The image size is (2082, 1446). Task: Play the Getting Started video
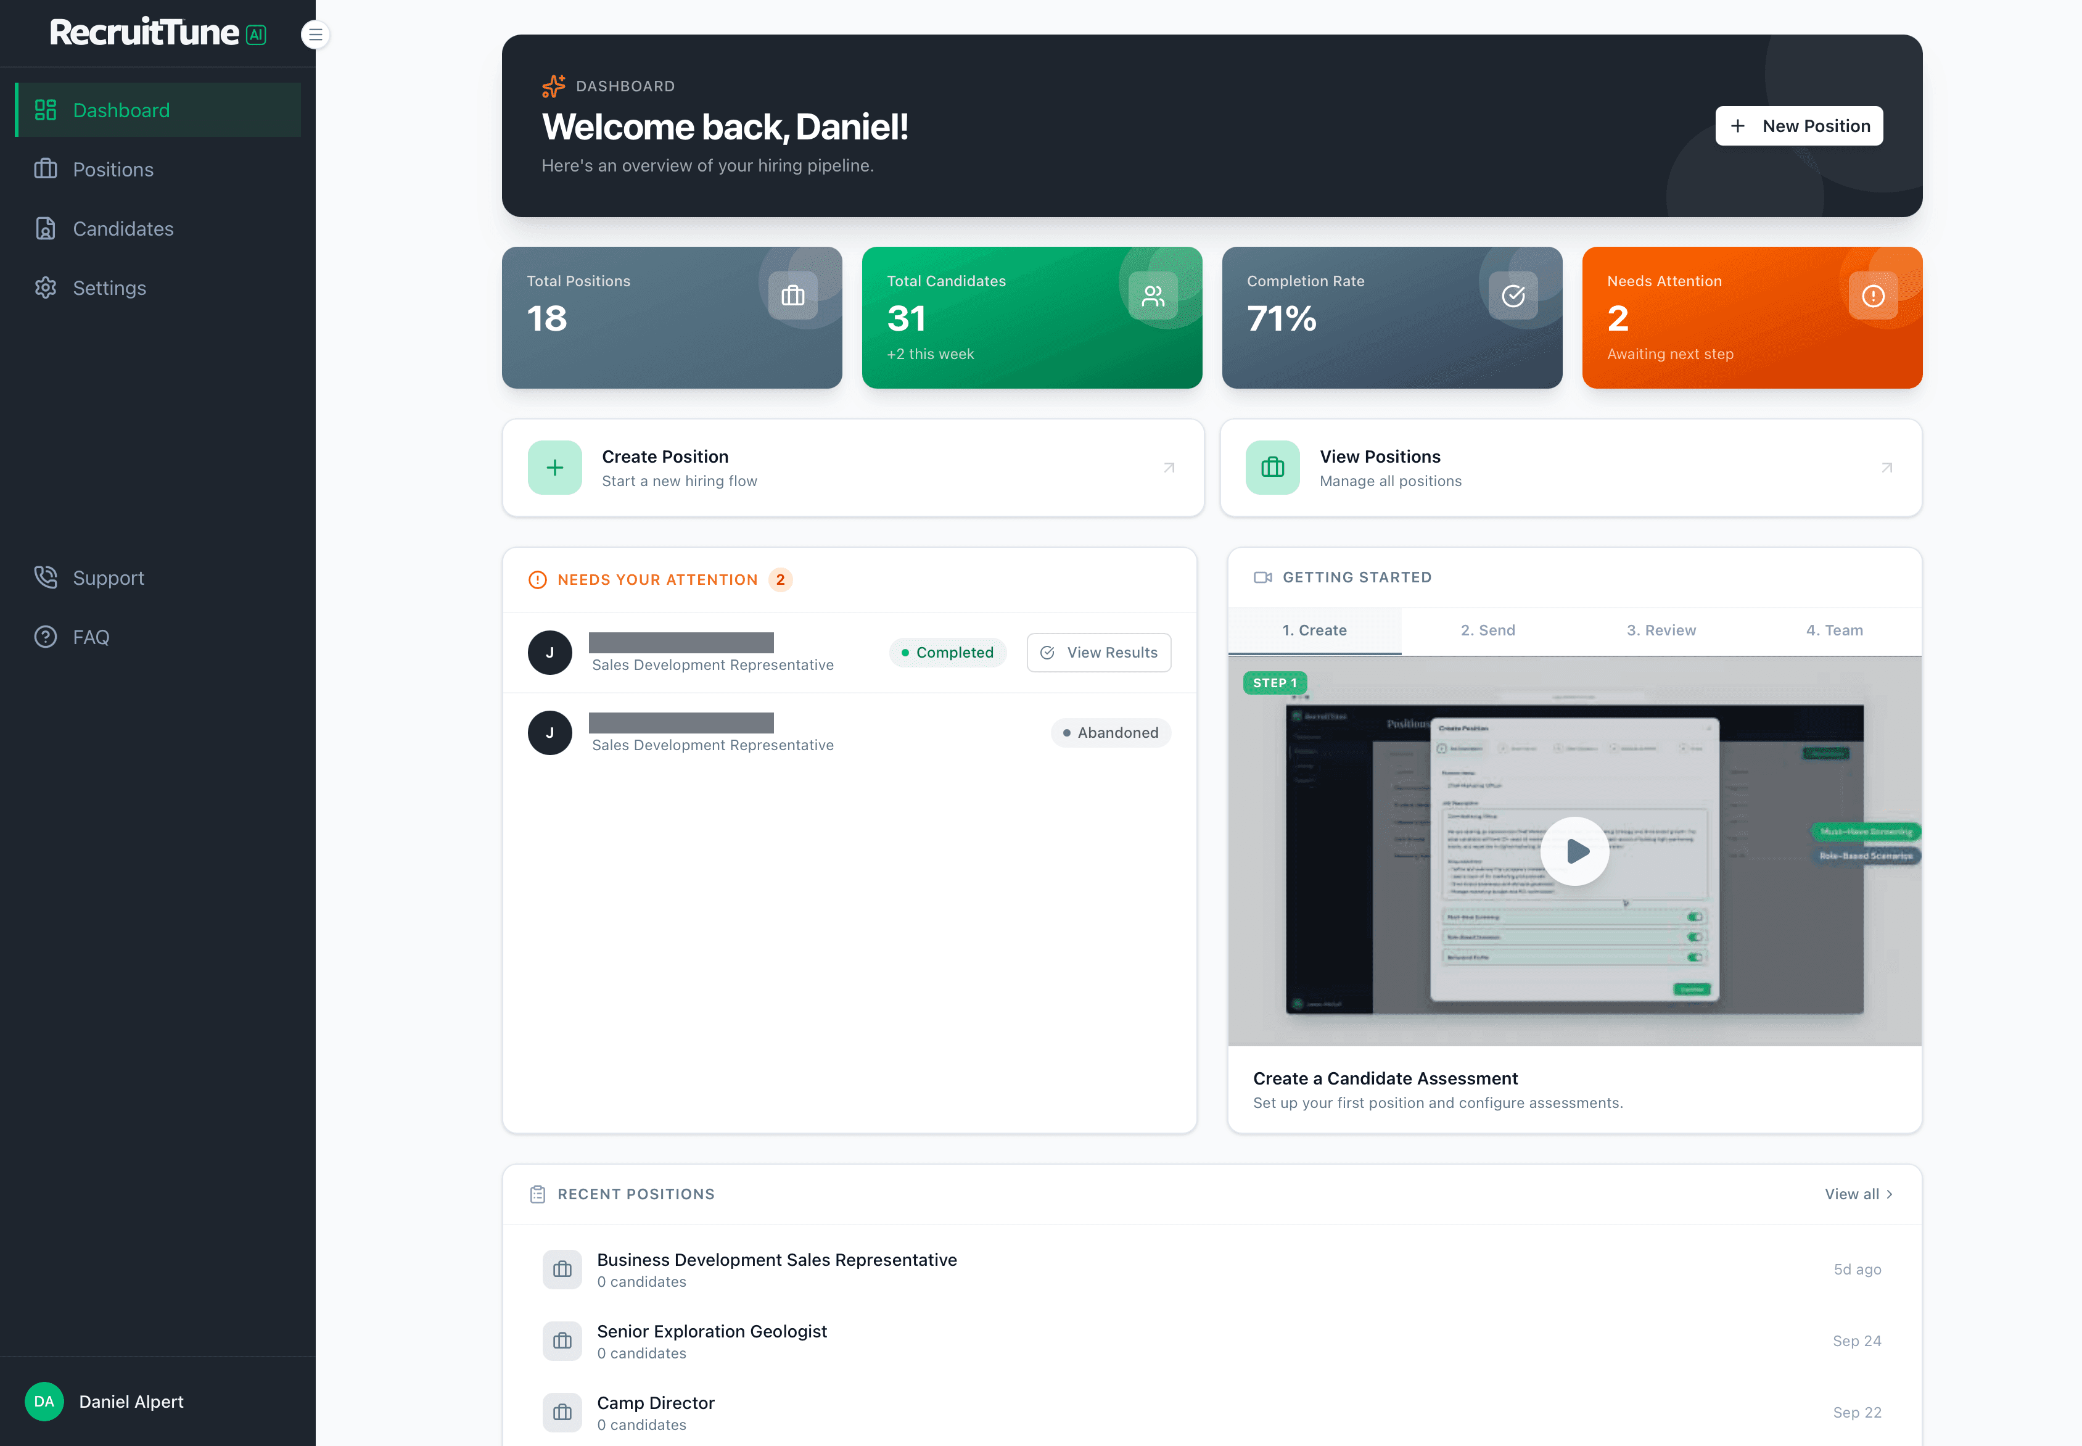pos(1575,851)
